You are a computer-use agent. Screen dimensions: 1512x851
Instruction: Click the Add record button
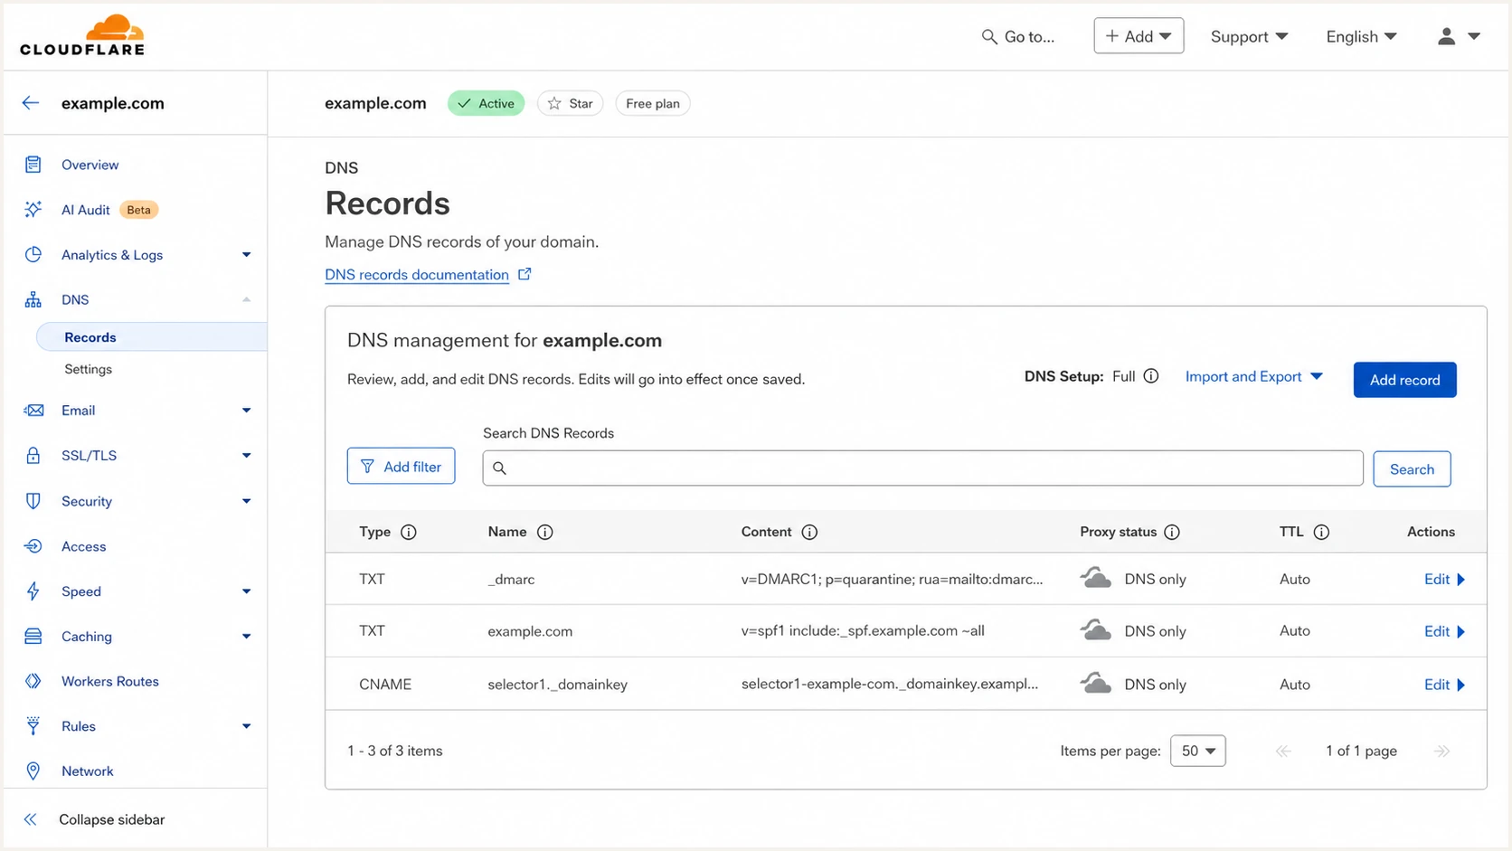(x=1404, y=380)
